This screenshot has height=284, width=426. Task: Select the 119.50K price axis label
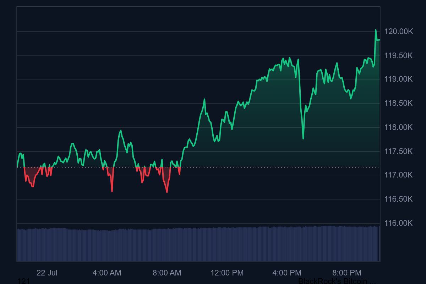click(x=399, y=56)
